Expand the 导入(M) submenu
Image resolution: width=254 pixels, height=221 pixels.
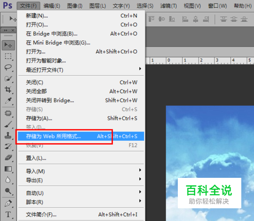[x=140, y=170]
